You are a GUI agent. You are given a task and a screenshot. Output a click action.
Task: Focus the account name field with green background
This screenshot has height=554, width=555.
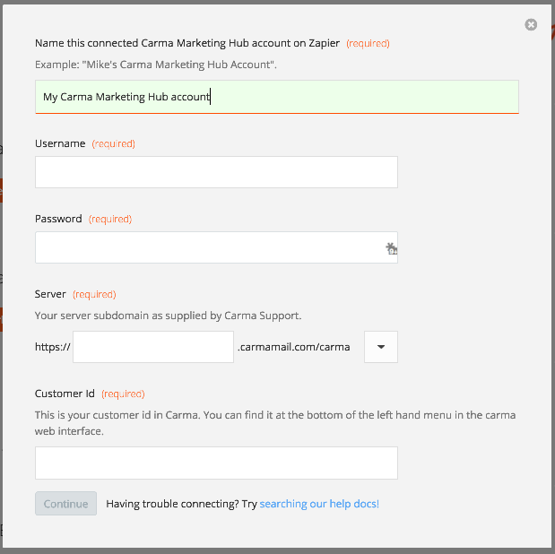pos(277,97)
